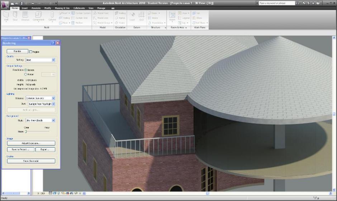Enable the Region checkbox
Viewport: 337px width, 201px height.
[31, 52]
